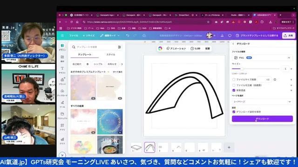Enable the compress file checkbox

pyautogui.click(x=234, y=85)
